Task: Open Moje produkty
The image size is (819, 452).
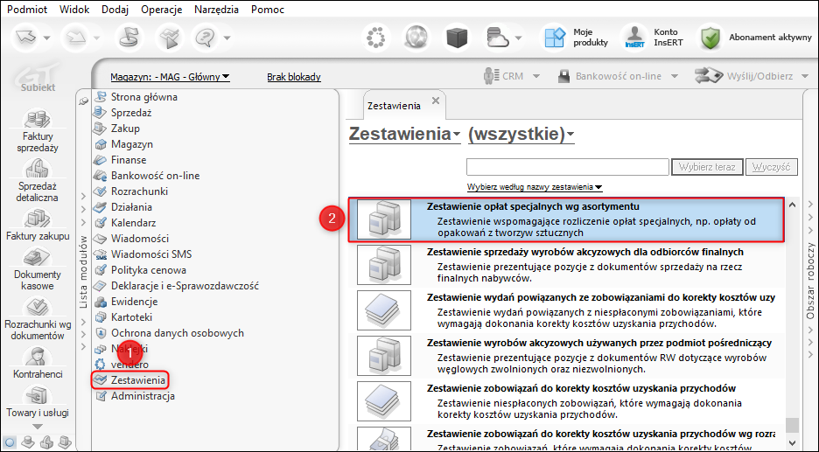Action: (x=577, y=38)
